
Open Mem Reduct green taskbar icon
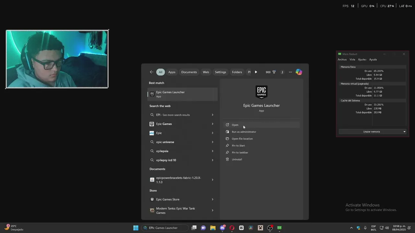[279, 228]
